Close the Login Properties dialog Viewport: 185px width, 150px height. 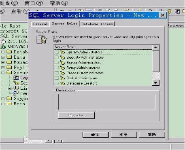coord(162,15)
